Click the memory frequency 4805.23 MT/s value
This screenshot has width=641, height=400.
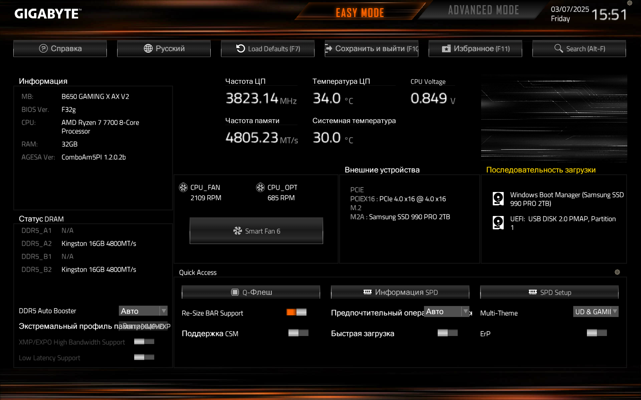click(262, 138)
